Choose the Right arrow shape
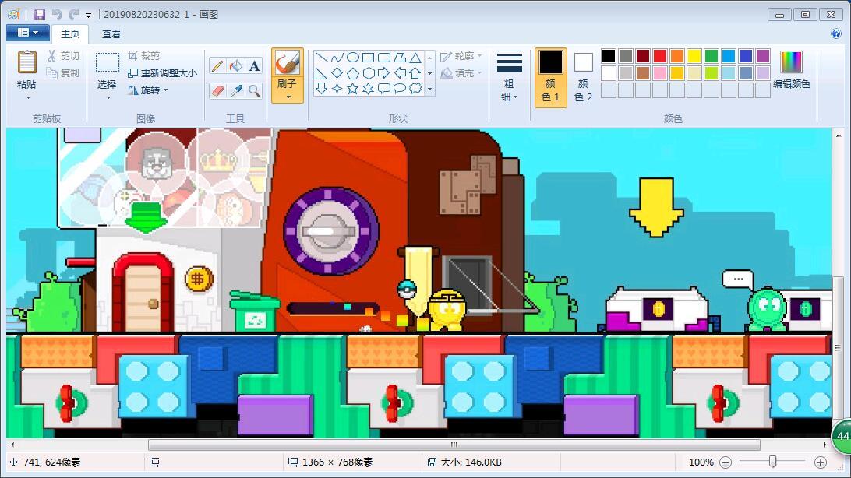This screenshot has height=478, width=851. coord(384,72)
